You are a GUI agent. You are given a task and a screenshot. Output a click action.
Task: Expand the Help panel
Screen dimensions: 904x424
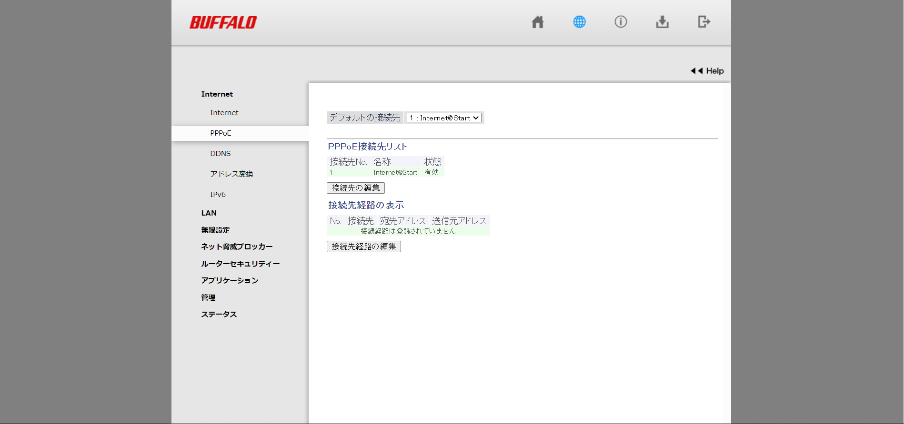click(x=707, y=71)
